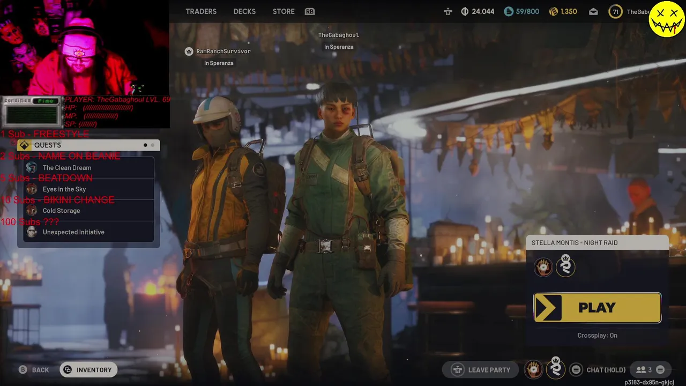Open Unexpected Initiative quest
Screen dimensions: 686x386
click(89, 232)
